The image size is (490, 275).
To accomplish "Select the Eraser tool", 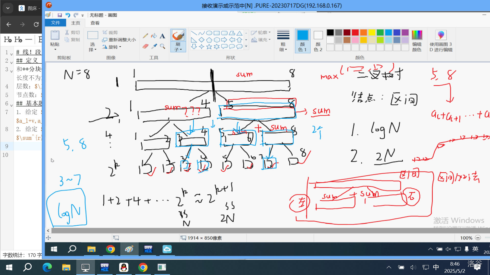I will [x=145, y=46].
